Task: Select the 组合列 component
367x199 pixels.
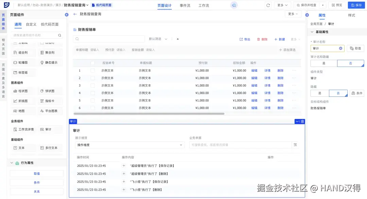Action: coord(23,53)
